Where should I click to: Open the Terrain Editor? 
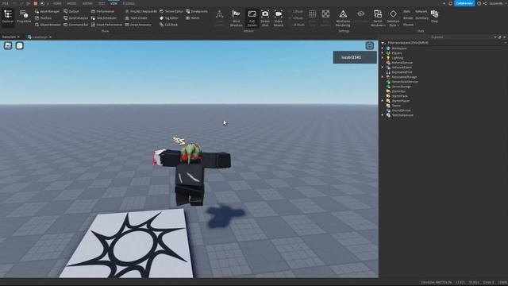tap(171, 11)
